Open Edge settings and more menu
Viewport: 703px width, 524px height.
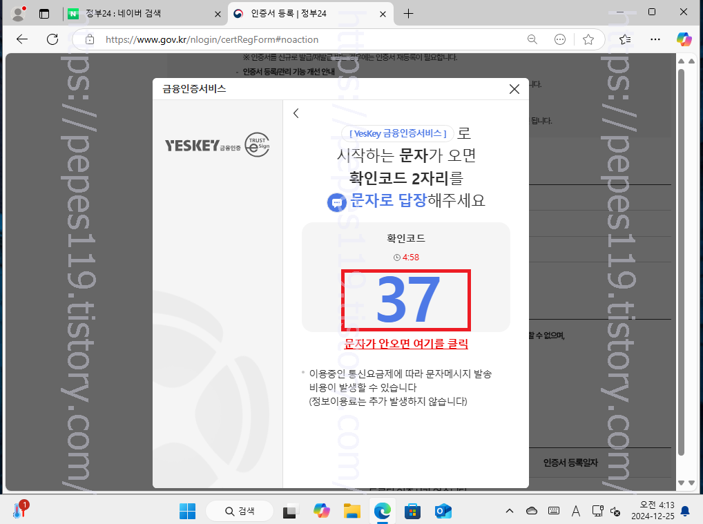[655, 39]
